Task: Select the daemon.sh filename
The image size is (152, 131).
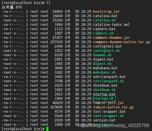Action: (102, 55)
